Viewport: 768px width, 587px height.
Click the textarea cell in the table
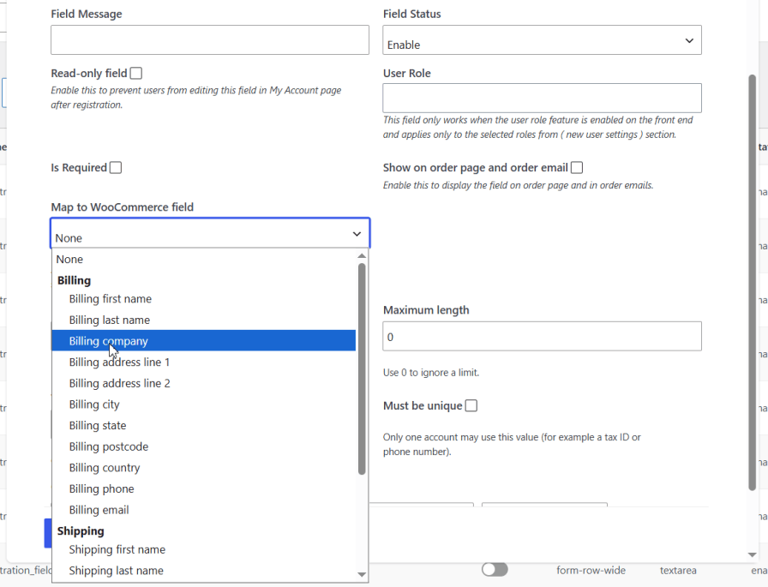pos(678,571)
